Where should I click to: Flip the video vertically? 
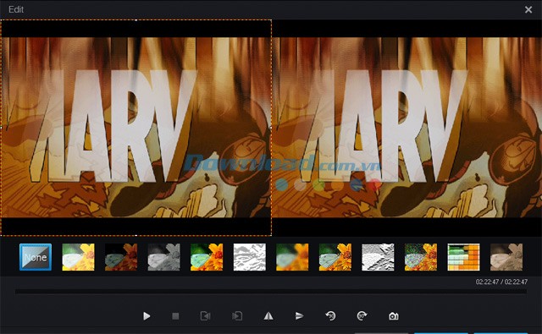299,315
